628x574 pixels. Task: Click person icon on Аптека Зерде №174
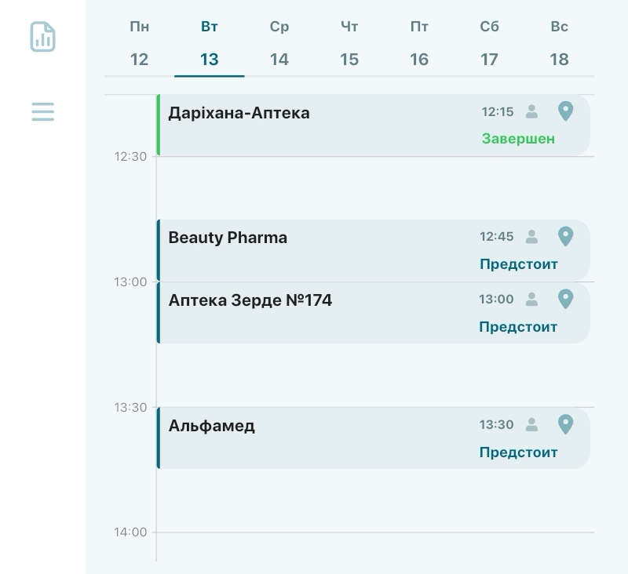[x=533, y=299]
